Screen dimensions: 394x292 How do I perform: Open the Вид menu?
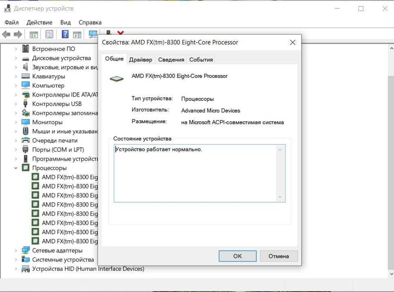(65, 23)
